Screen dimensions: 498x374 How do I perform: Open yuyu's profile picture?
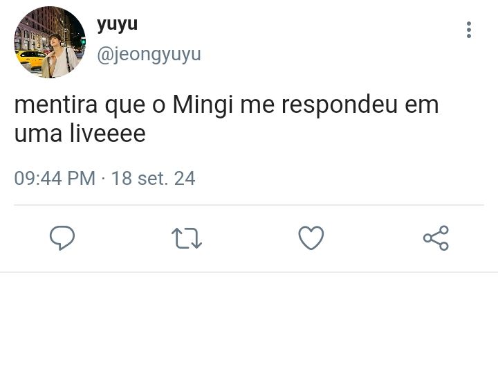coord(50,42)
